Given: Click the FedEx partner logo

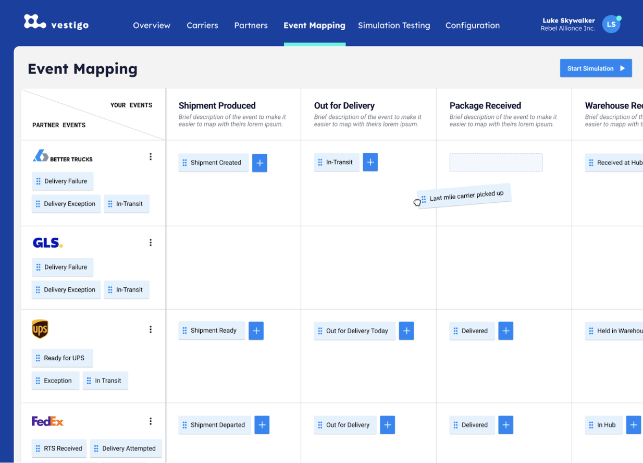Looking at the screenshot, I should pyautogui.click(x=47, y=421).
